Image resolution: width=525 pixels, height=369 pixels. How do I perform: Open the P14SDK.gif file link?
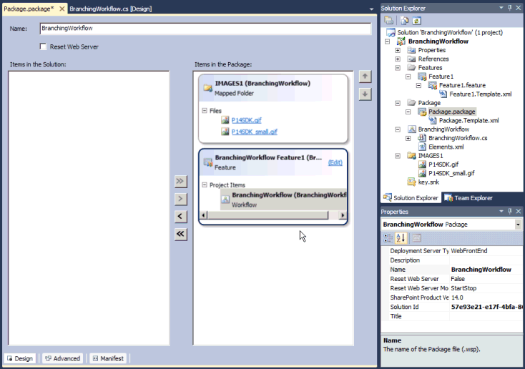245,120
